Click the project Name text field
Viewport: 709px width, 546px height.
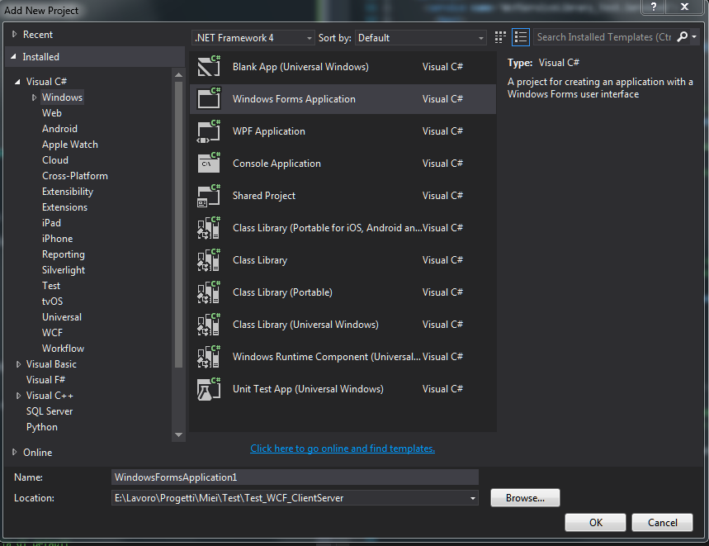tap(295, 477)
